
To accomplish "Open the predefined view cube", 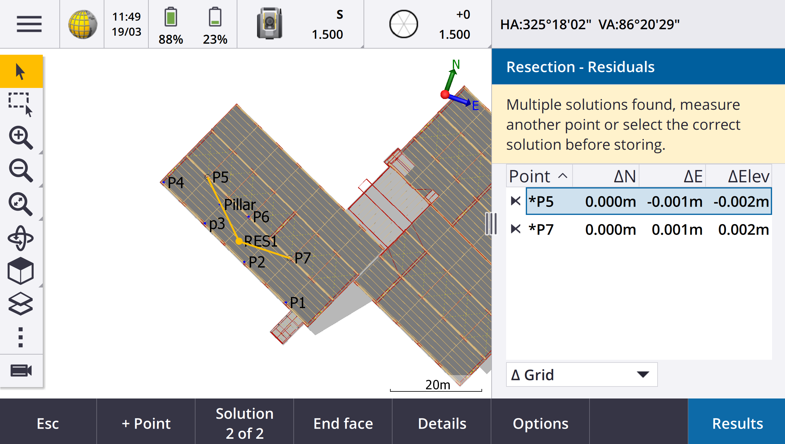I will [x=21, y=271].
